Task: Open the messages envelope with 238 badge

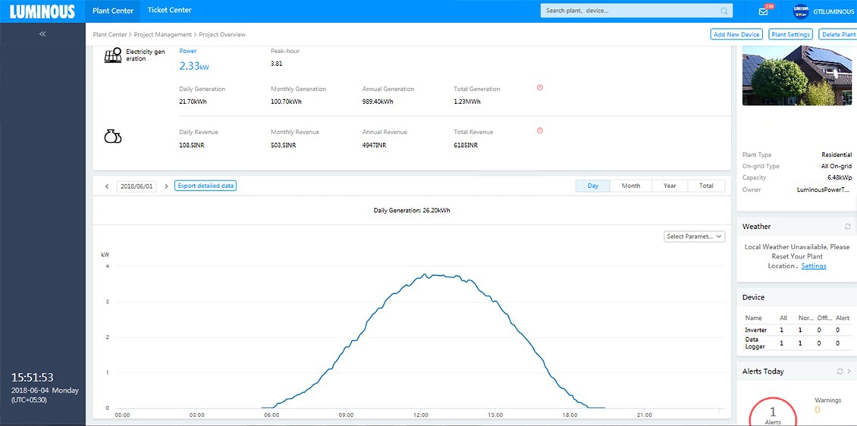Action: pos(763,11)
